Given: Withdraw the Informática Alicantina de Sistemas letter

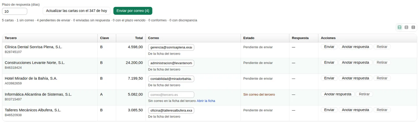Looking at the screenshot, I should [x=364, y=94].
